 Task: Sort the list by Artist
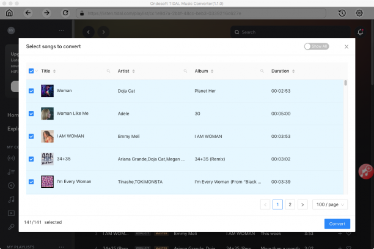point(134,71)
